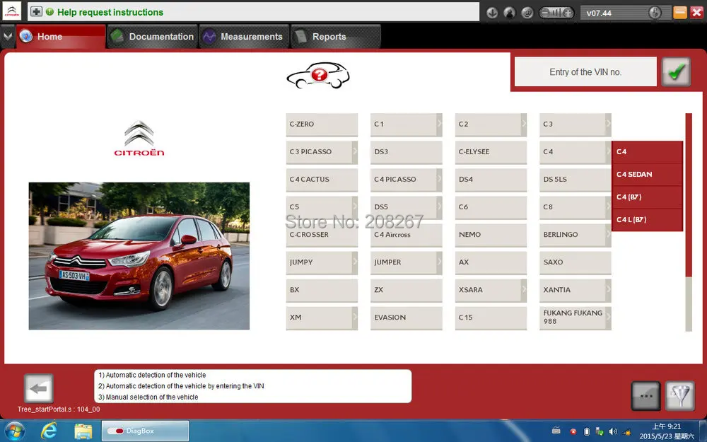Open the user profile icon in title bar
Viewport: 707px width, 442px height.
[x=510, y=13]
